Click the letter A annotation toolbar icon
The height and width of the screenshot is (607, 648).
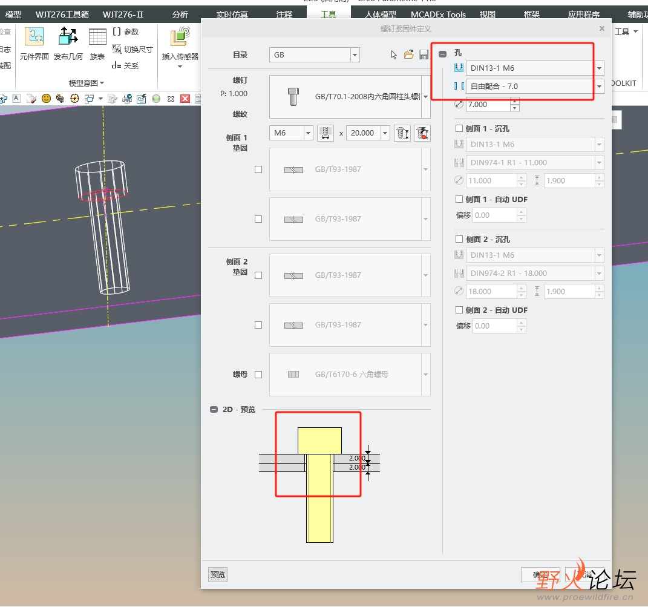coord(16,99)
